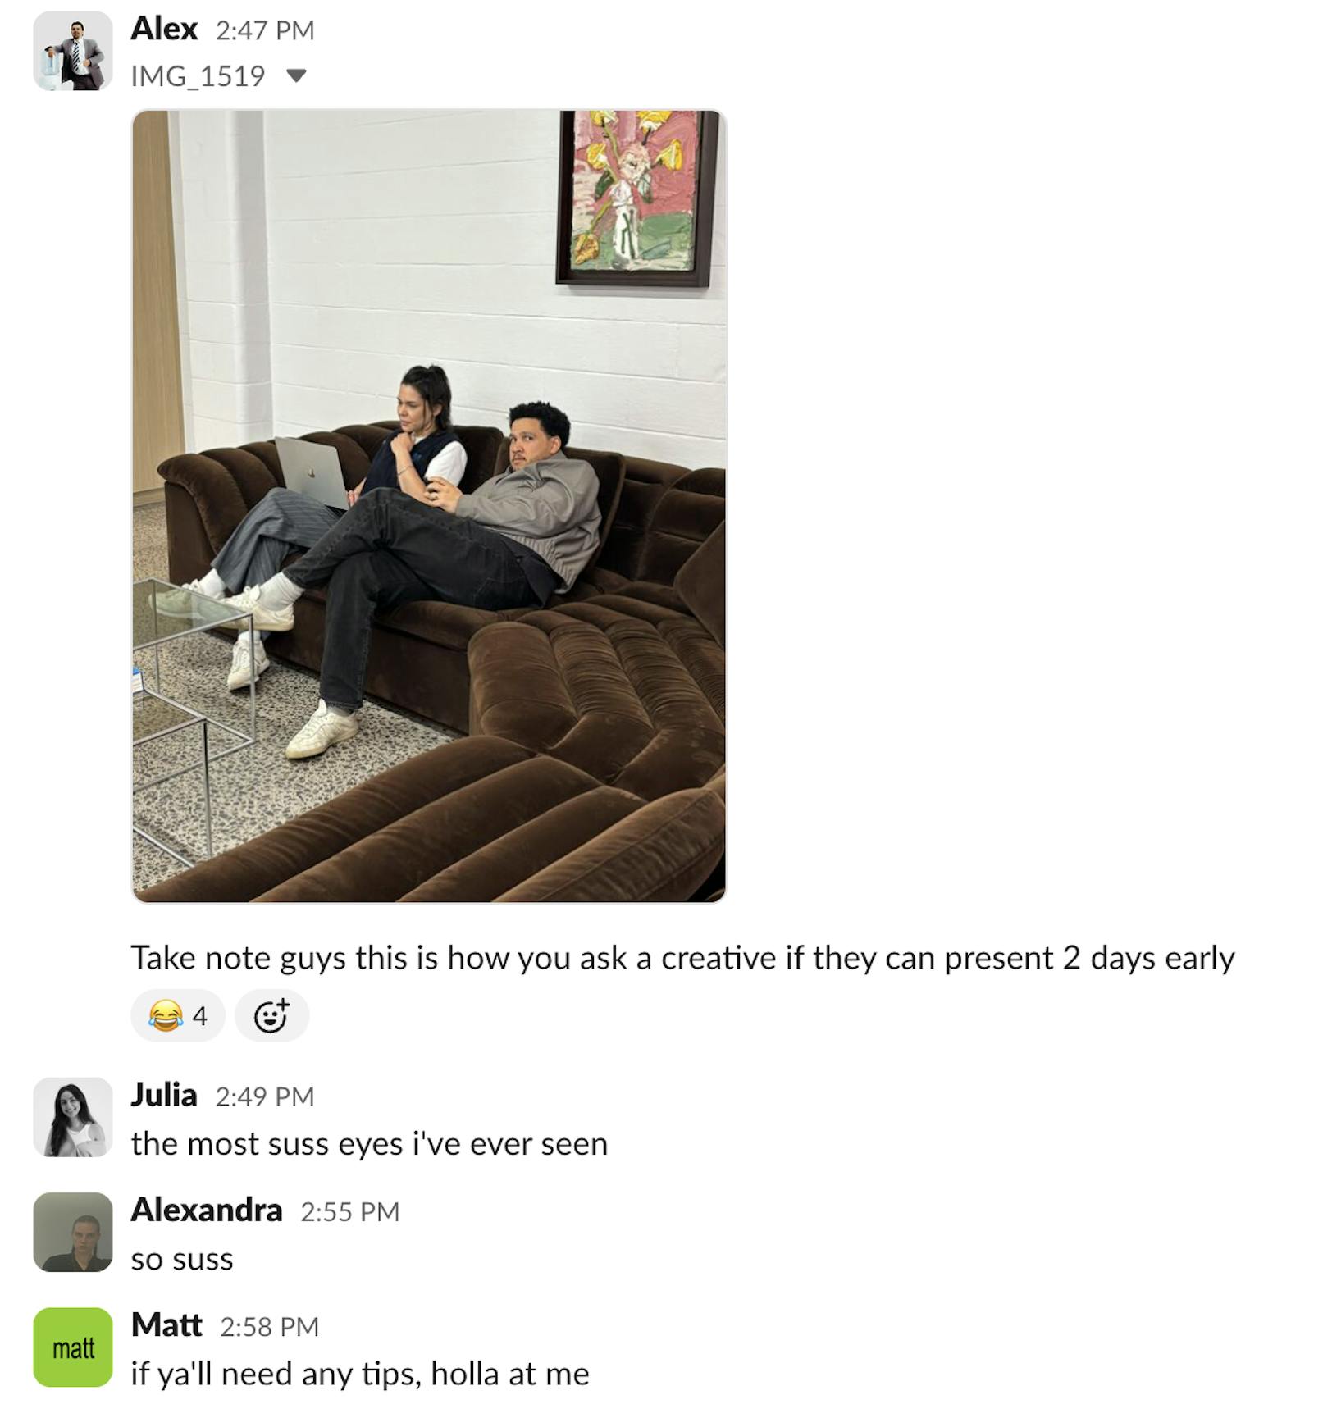
Task: Open the 2:49 PM message timestamp
Action: point(265,1096)
